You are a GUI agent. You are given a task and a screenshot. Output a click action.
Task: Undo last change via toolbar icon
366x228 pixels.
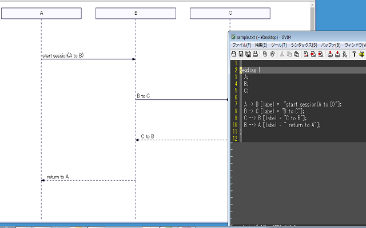point(265,54)
